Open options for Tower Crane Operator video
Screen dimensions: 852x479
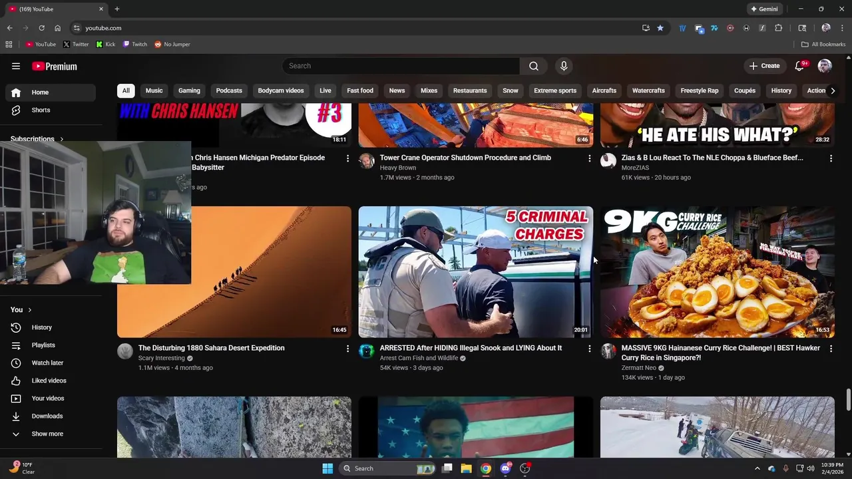pos(589,158)
